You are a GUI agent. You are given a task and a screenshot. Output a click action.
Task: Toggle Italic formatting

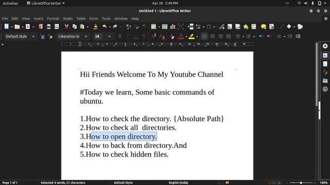coord(128,36)
